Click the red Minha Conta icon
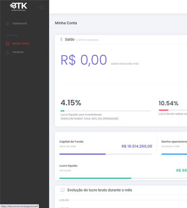Image resolution: width=187 pixels, height=208 pixels. tap(8, 44)
